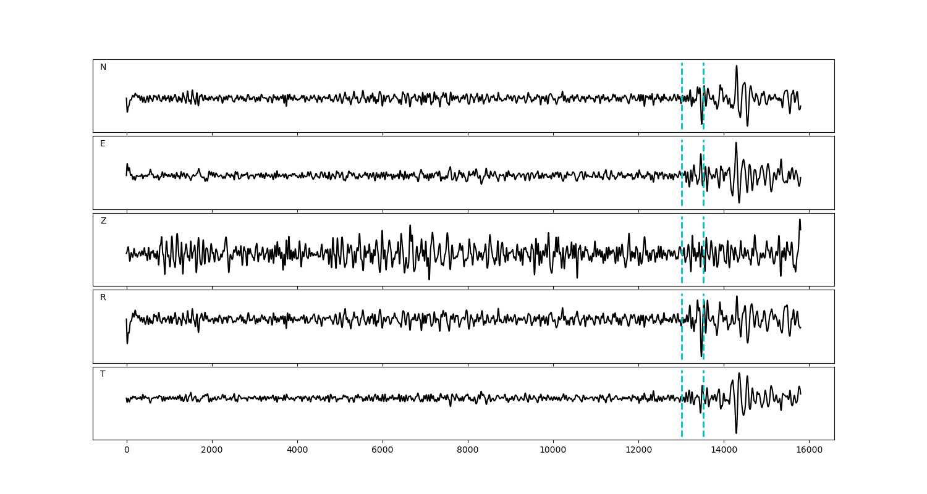
Task: Click the deepest trough in T waveform
Action: (736, 432)
